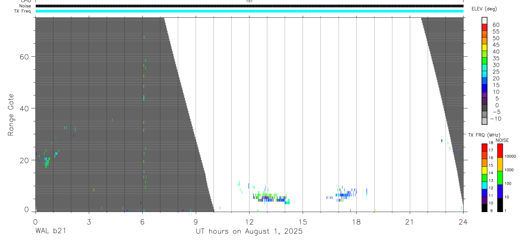Select the green 13–14 MHz TX FRQ swatch
The image size is (521, 240).
[484, 177]
